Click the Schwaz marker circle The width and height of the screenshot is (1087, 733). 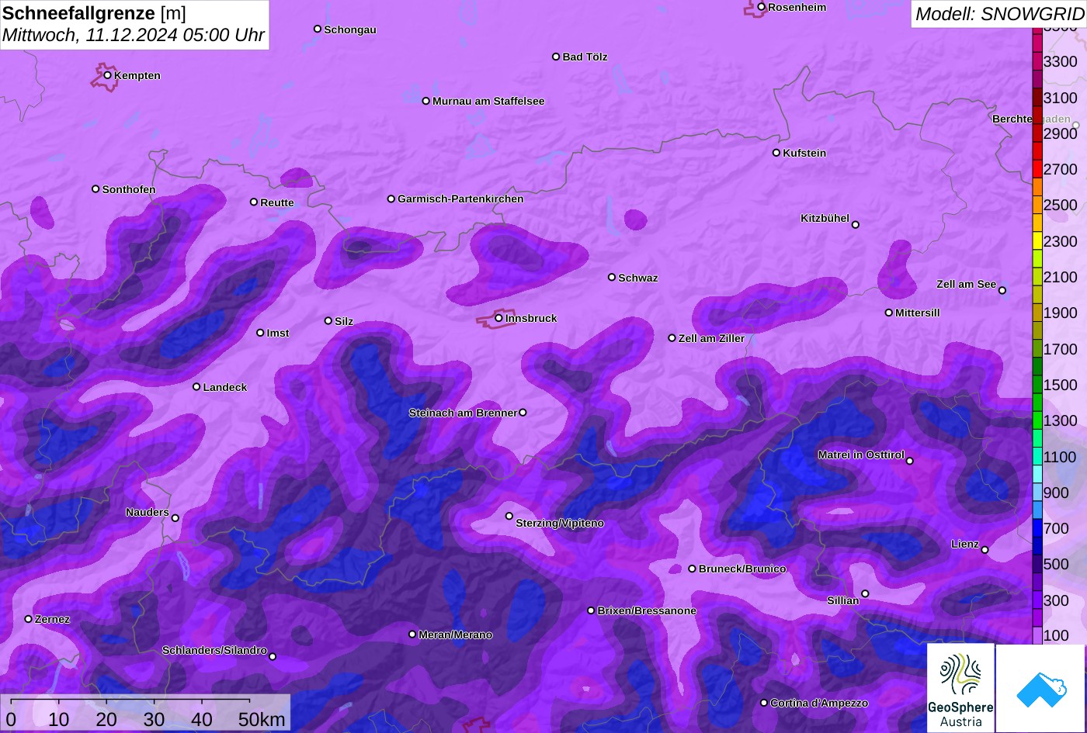pyautogui.click(x=612, y=277)
